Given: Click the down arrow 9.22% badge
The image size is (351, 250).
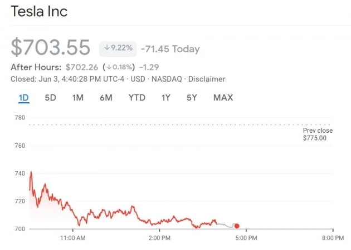Looking at the screenshot, I should tap(118, 48).
